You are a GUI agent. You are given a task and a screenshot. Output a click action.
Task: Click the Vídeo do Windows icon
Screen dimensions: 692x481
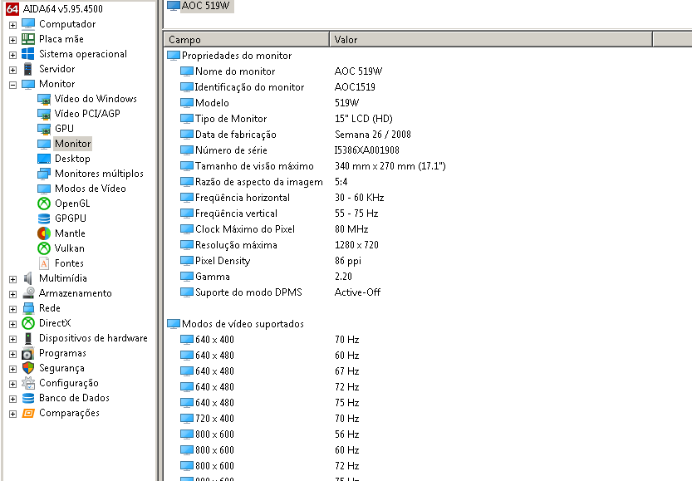click(x=44, y=99)
